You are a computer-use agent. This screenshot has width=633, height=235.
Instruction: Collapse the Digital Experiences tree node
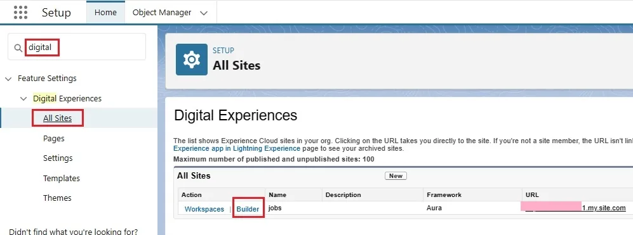pyautogui.click(x=24, y=99)
